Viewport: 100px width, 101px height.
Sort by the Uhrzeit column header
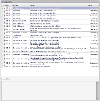coord(8,6)
